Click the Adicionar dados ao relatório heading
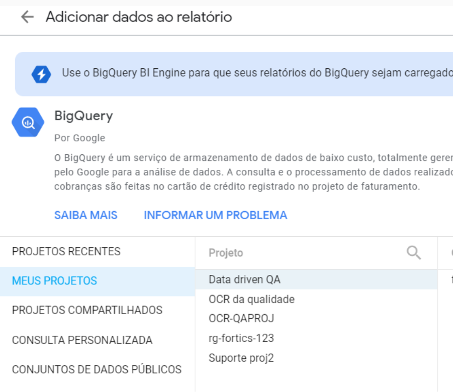 point(139,17)
